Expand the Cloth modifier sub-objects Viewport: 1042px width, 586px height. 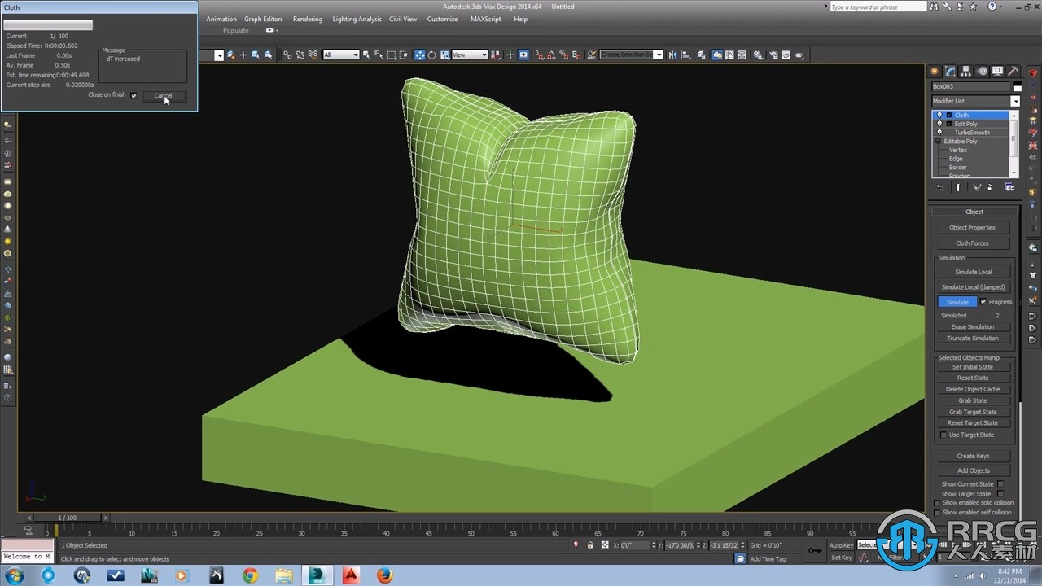coord(949,115)
